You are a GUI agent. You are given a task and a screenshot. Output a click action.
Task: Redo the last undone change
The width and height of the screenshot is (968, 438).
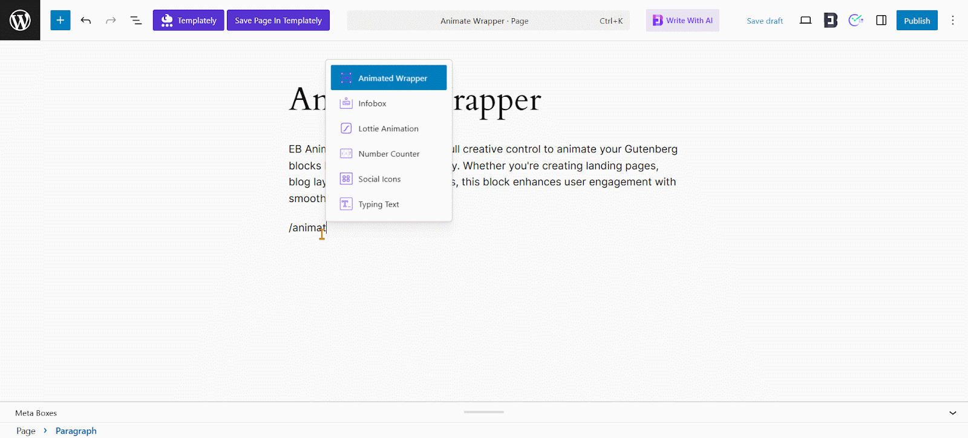click(111, 21)
